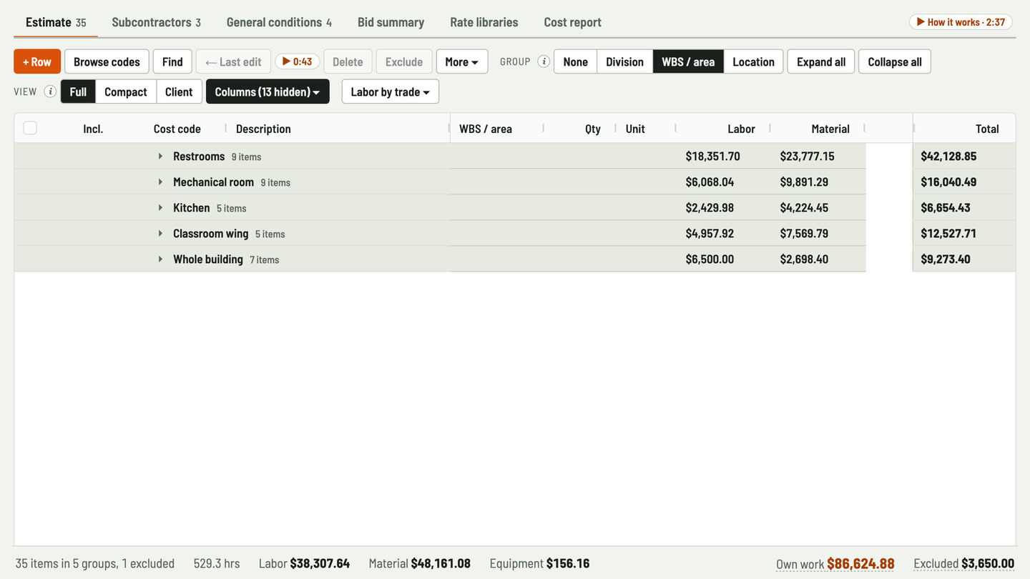The image size is (1030, 579).
Task: Select the Estimate tab
Action: (56, 22)
